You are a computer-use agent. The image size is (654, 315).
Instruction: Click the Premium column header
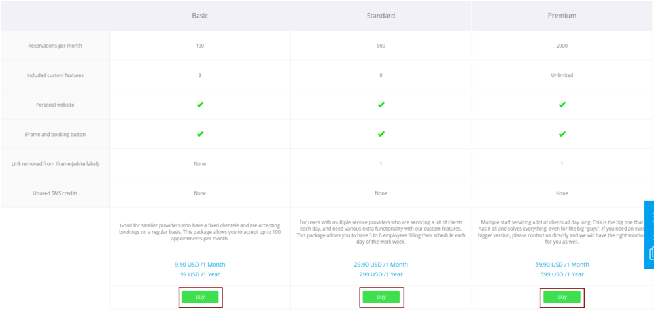point(562,16)
